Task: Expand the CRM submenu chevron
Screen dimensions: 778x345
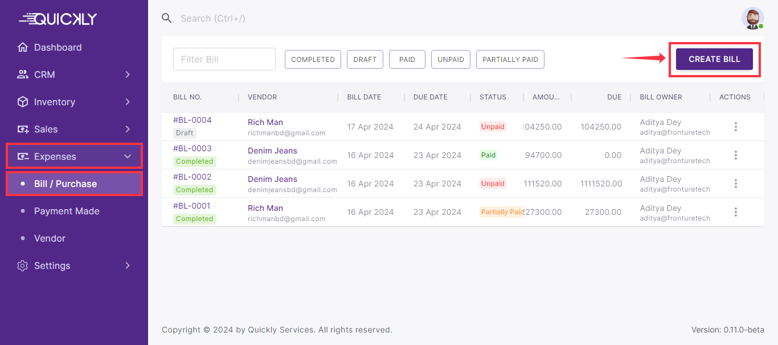Action: pos(128,74)
